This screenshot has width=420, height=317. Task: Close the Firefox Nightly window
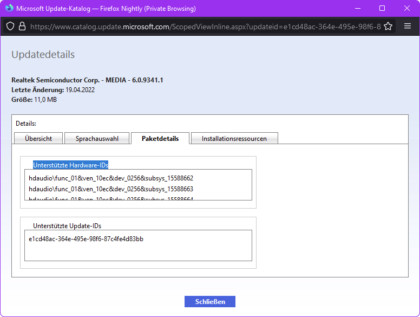(407, 8)
